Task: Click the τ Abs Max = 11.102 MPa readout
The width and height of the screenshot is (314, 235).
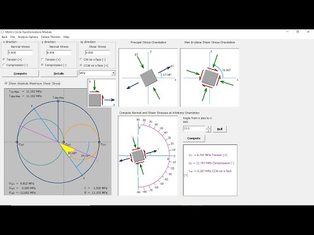Action: click(x=26, y=96)
